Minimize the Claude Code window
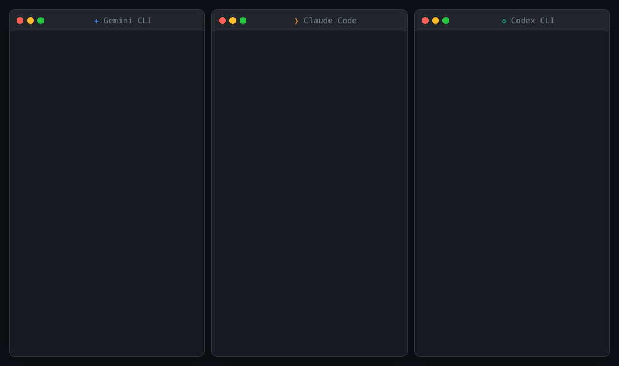 click(233, 20)
